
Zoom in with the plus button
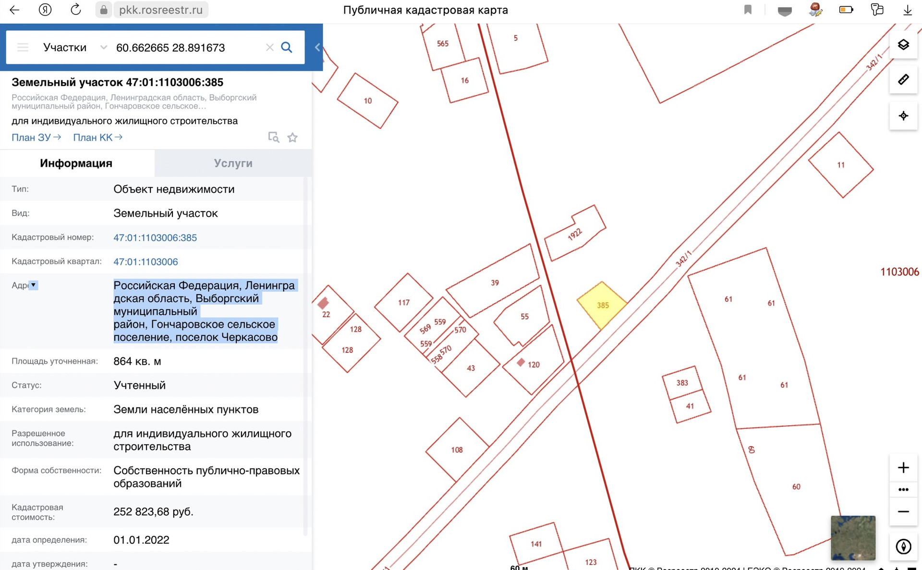pos(903,468)
